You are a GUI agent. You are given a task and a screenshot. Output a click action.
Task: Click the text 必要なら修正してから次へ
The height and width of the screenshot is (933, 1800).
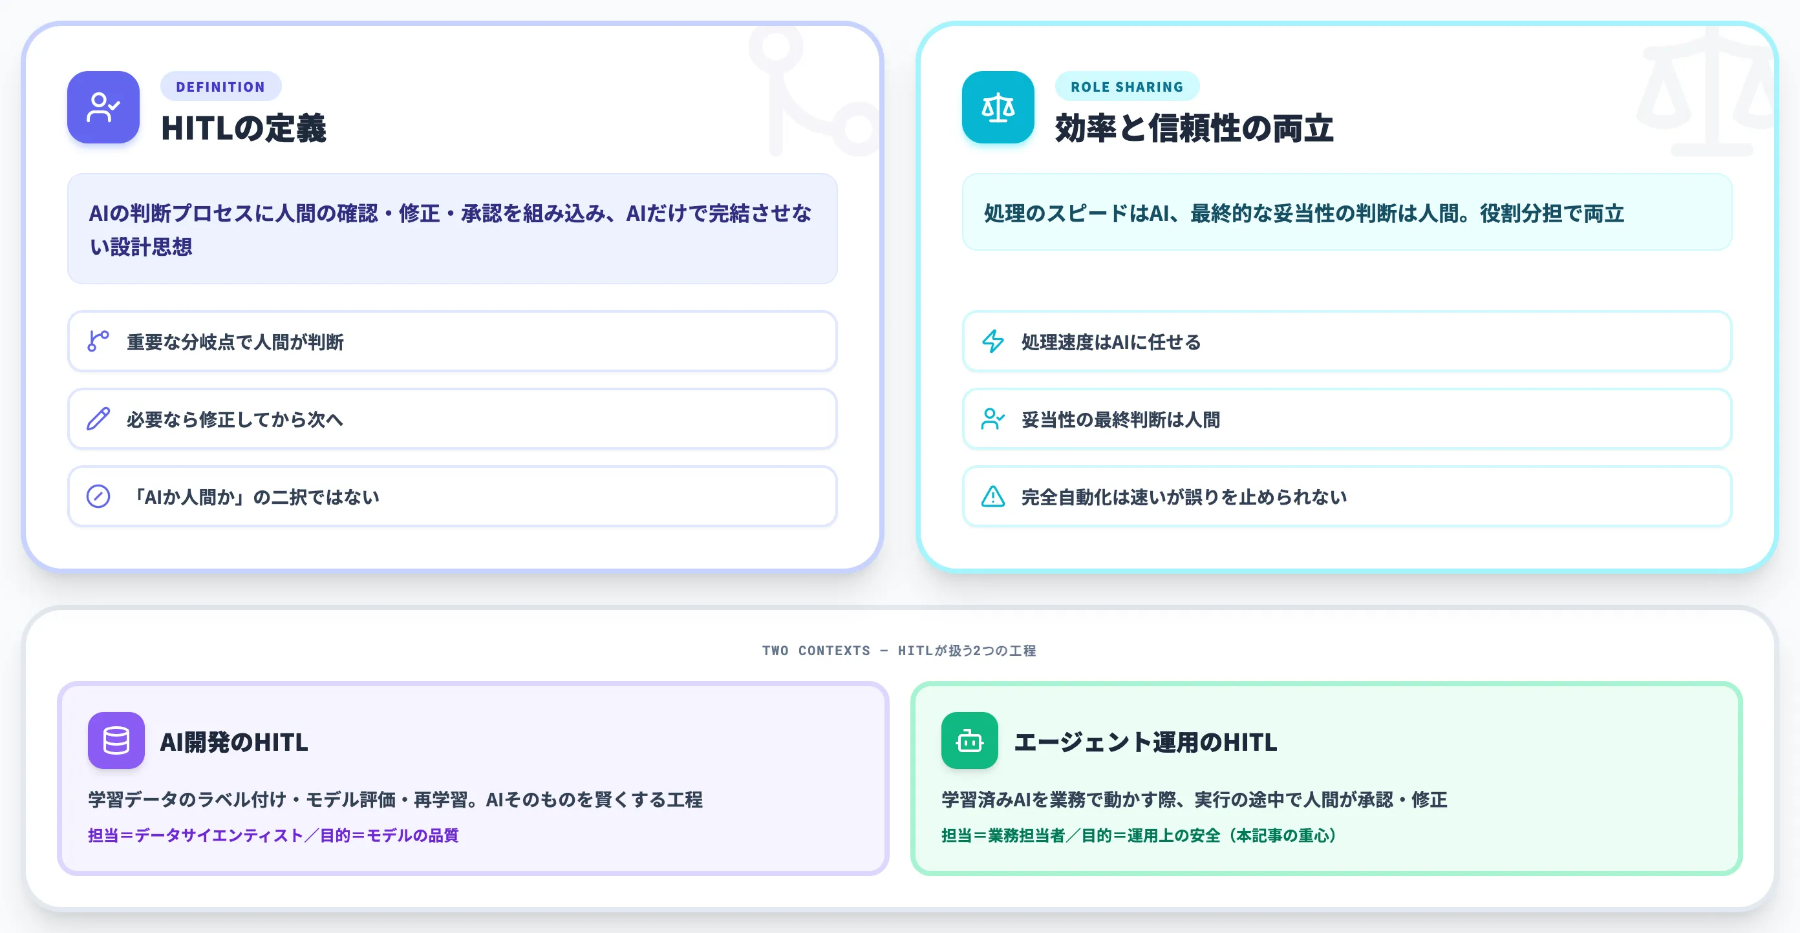coord(235,420)
